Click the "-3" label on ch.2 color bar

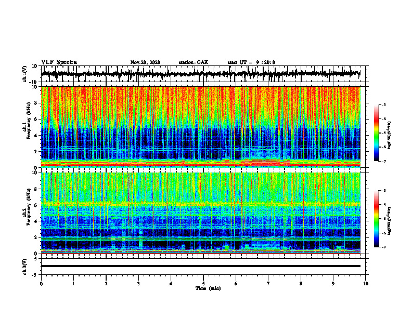tap(384, 191)
